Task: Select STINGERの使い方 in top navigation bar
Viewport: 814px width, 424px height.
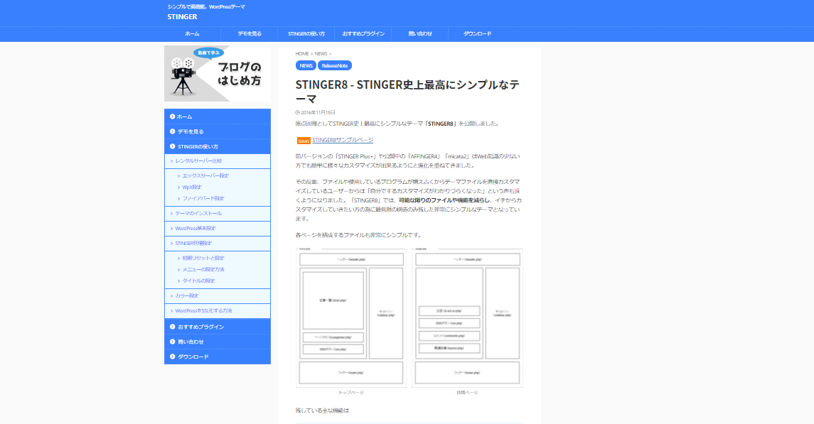Action: 306,33
